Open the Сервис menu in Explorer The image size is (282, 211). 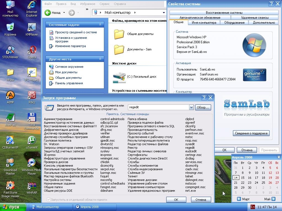[104, 4]
